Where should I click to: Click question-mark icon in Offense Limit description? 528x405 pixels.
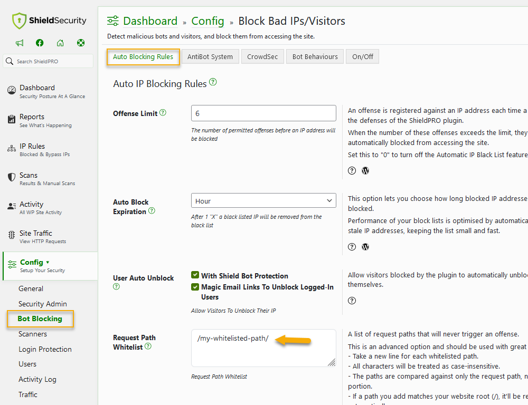[352, 170]
